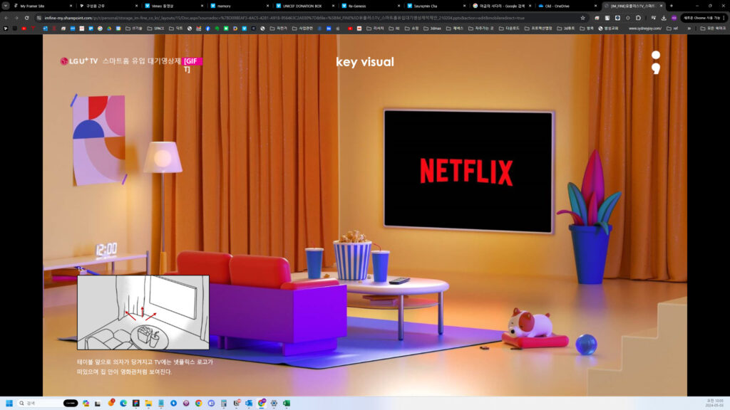Open Settings gear from the taskbar
The image size is (730, 410).
click(x=274, y=403)
